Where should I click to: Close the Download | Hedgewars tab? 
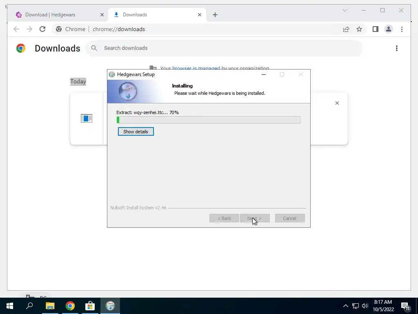[x=102, y=15]
